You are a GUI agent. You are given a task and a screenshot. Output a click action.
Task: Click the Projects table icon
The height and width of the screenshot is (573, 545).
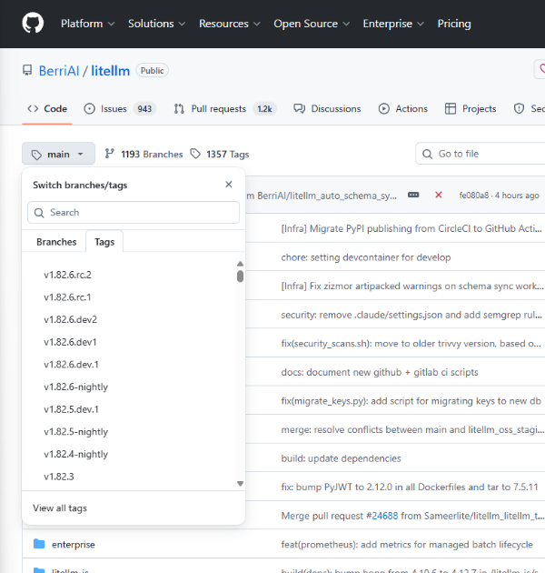point(451,109)
